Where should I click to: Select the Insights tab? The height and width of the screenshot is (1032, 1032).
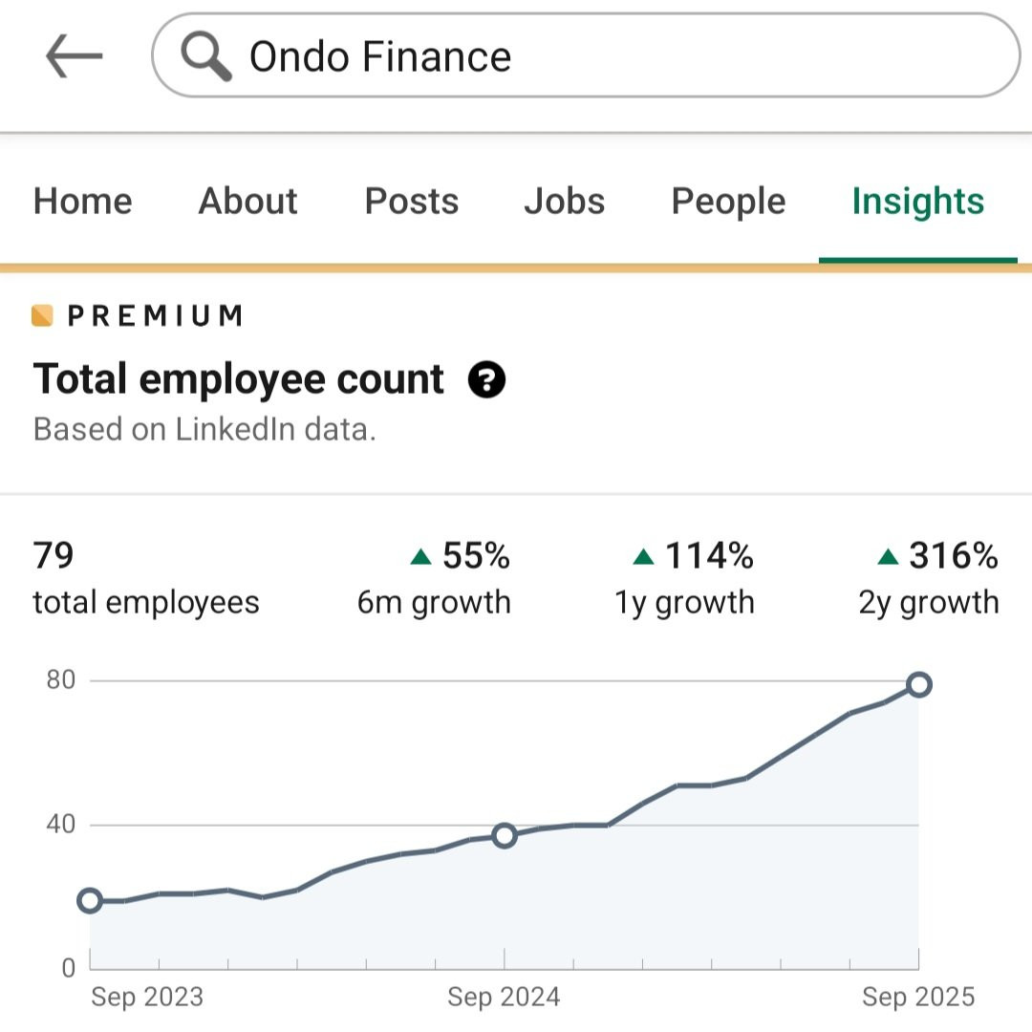click(917, 202)
